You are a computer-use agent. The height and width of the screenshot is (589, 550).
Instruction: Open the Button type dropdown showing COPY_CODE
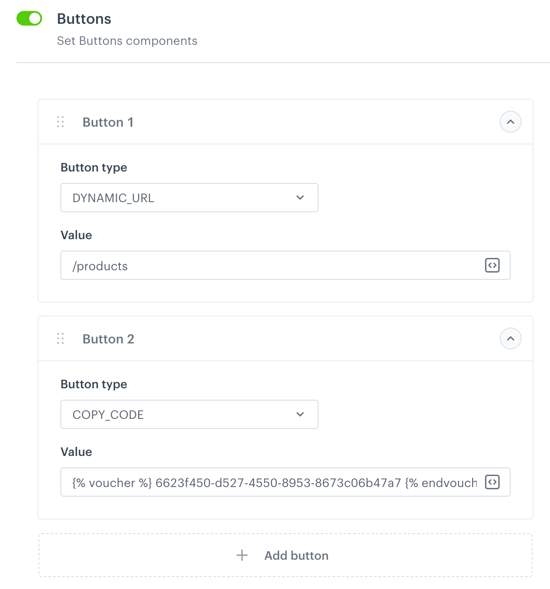(189, 414)
